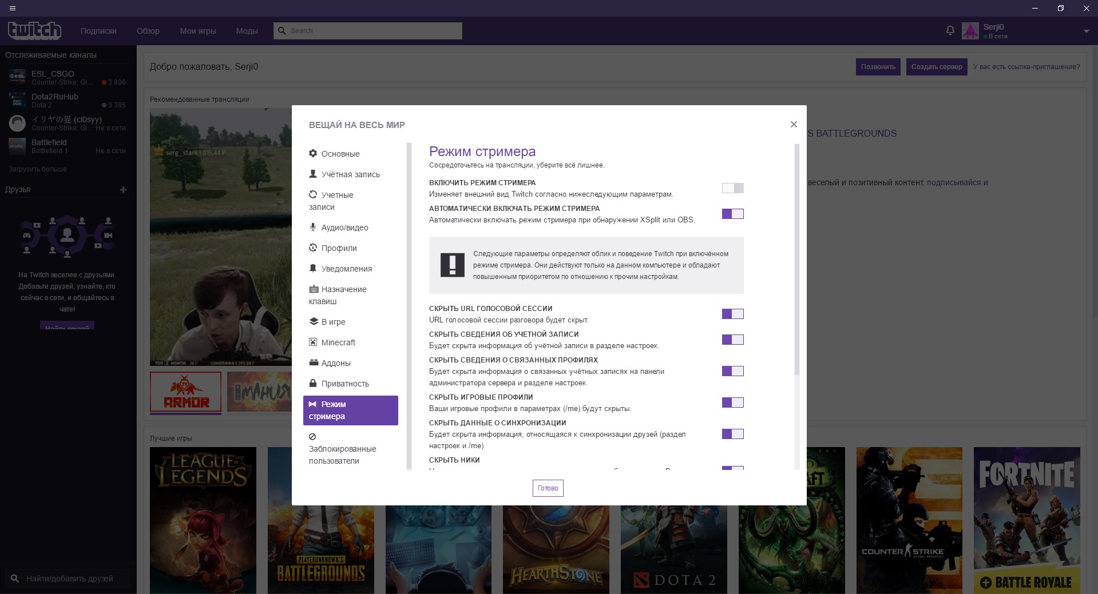Close the settings dialog with X

coord(793,124)
